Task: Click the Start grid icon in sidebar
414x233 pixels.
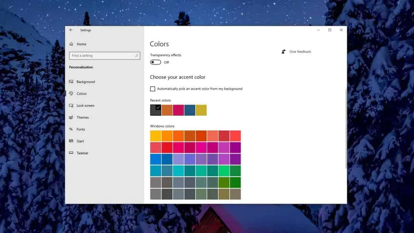Action: (x=71, y=141)
